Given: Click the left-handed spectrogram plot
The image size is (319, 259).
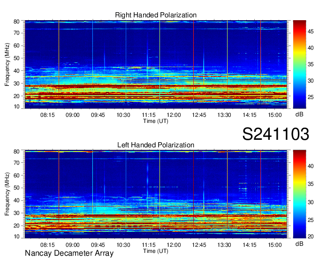Looking at the screenshot, I should (x=156, y=194).
